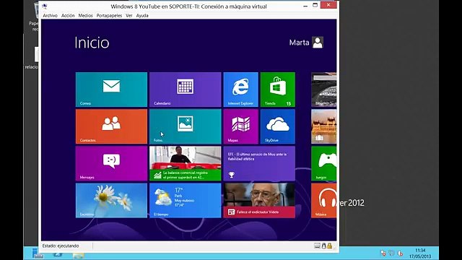462x260 pixels.
Task: Open the Mapas tile
Action: [240, 126]
